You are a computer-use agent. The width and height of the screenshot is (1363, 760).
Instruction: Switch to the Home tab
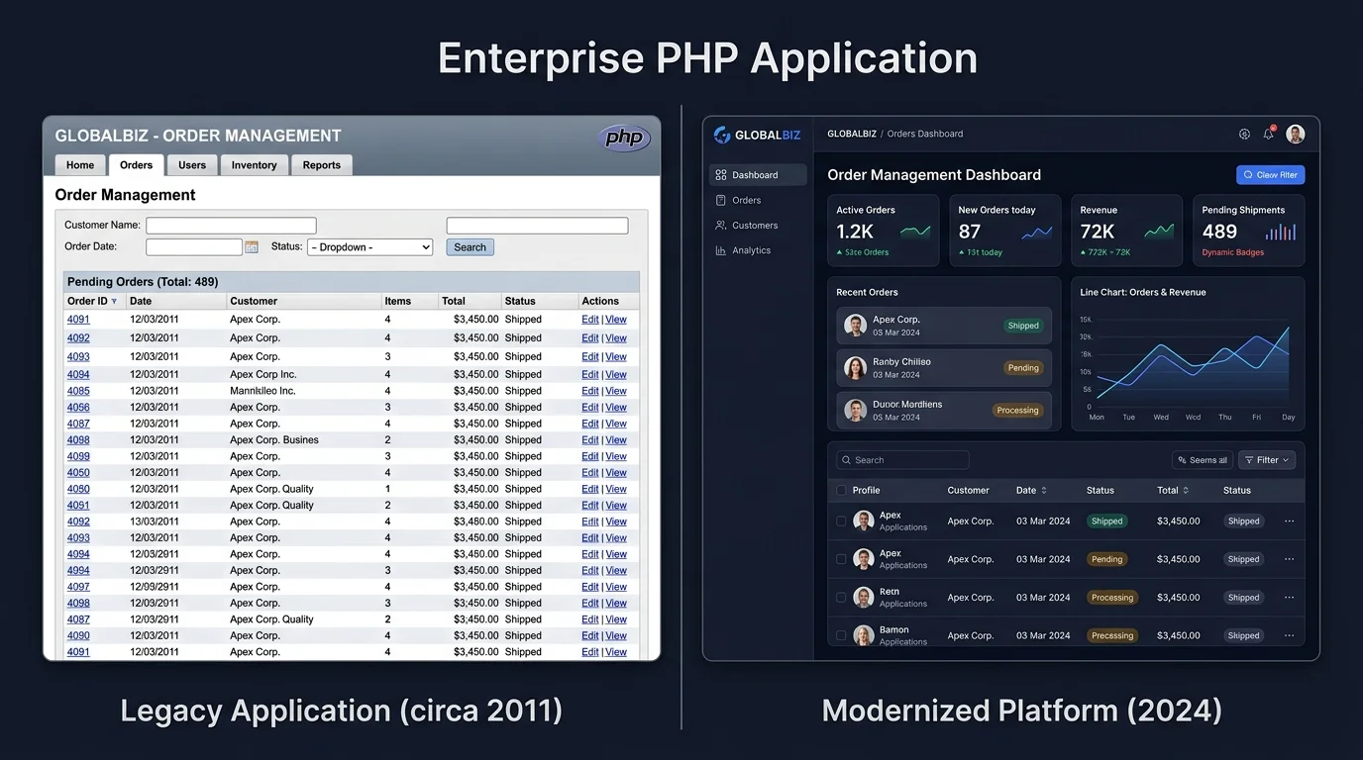(80, 165)
